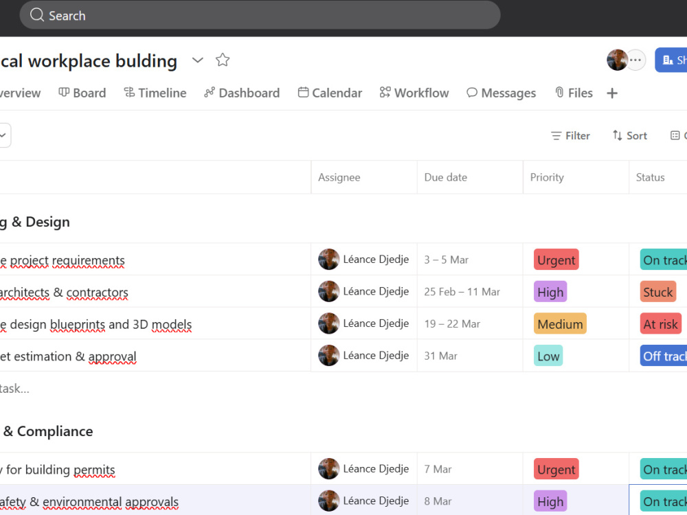This screenshot has height=515, width=687.
Task: Click the Compliance section heading
Action: [47, 431]
